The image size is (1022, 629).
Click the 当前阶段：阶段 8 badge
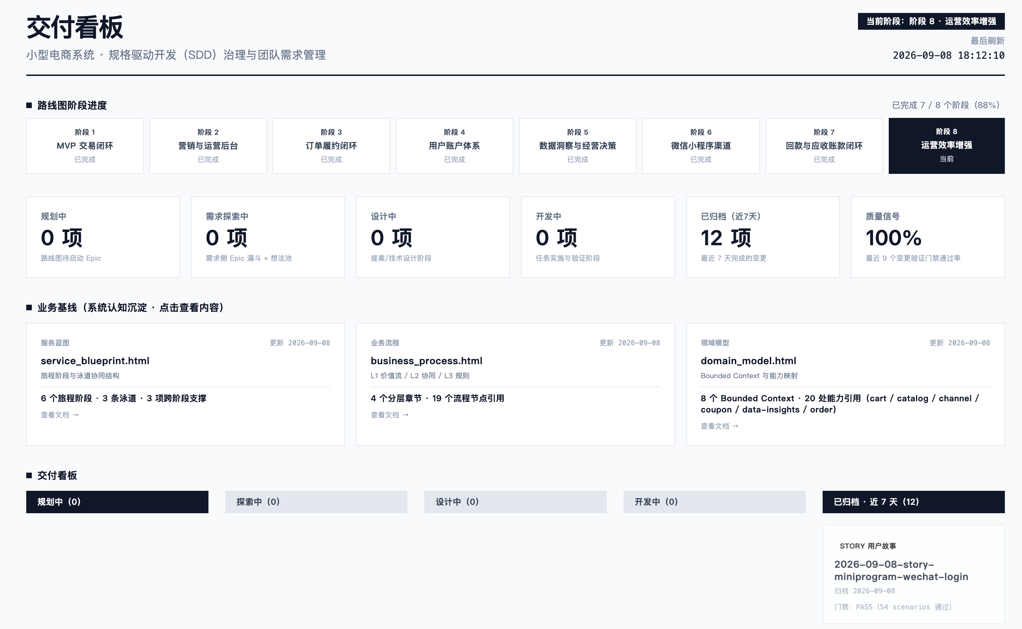(x=931, y=21)
